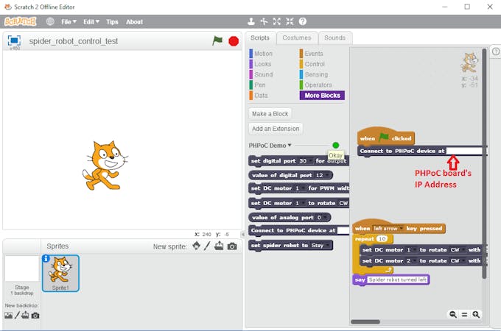Screen dimensions: 501x331
Task: Click the green flag to run
Action: click(217, 40)
